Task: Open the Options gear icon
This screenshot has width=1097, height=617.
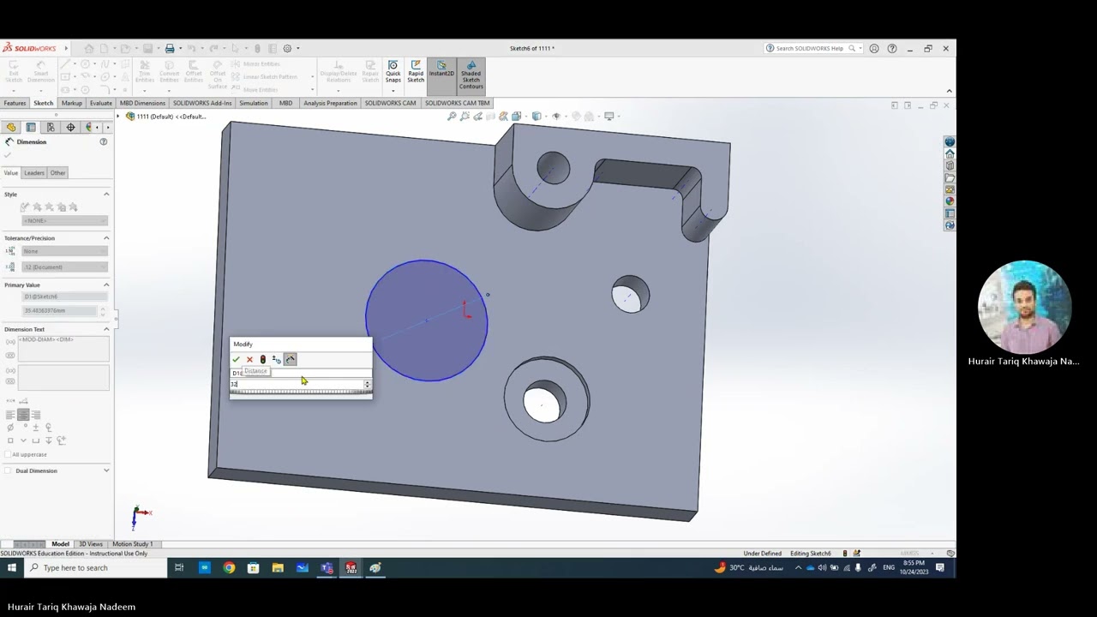Action: point(287,48)
